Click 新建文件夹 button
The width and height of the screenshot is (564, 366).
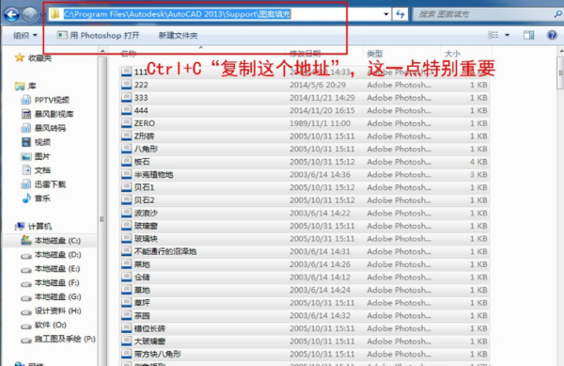click(178, 35)
